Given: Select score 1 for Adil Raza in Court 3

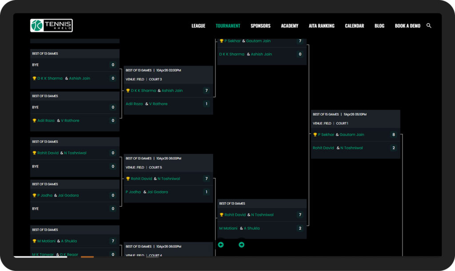Looking at the screenshot, I should [206, 104].
